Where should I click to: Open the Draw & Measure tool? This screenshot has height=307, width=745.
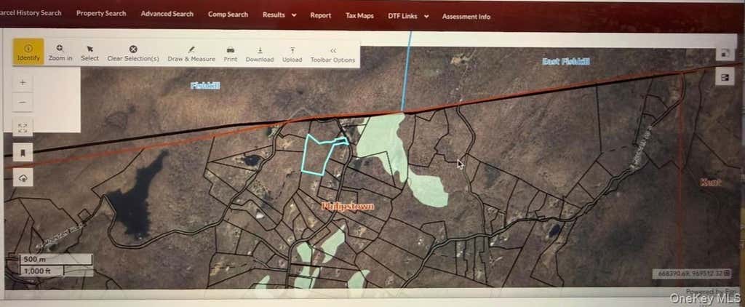tap(191, 53)
